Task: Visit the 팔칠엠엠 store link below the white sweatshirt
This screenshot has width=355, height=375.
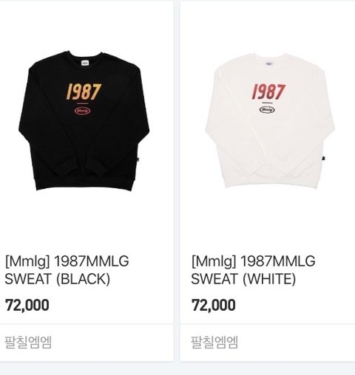Action: [x=214, y=342]
